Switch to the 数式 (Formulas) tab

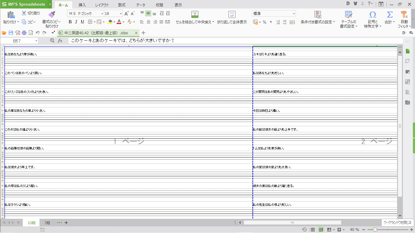pyautogui.click(x=122, y=5)
